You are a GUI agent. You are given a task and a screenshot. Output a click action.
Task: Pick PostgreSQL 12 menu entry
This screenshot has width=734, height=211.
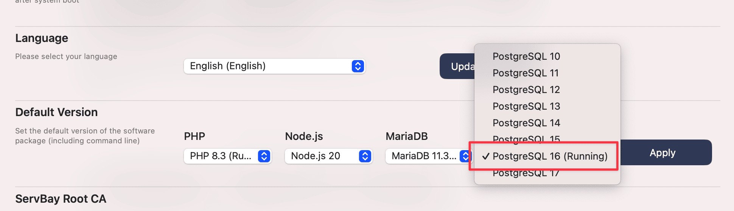coord(547,90)
